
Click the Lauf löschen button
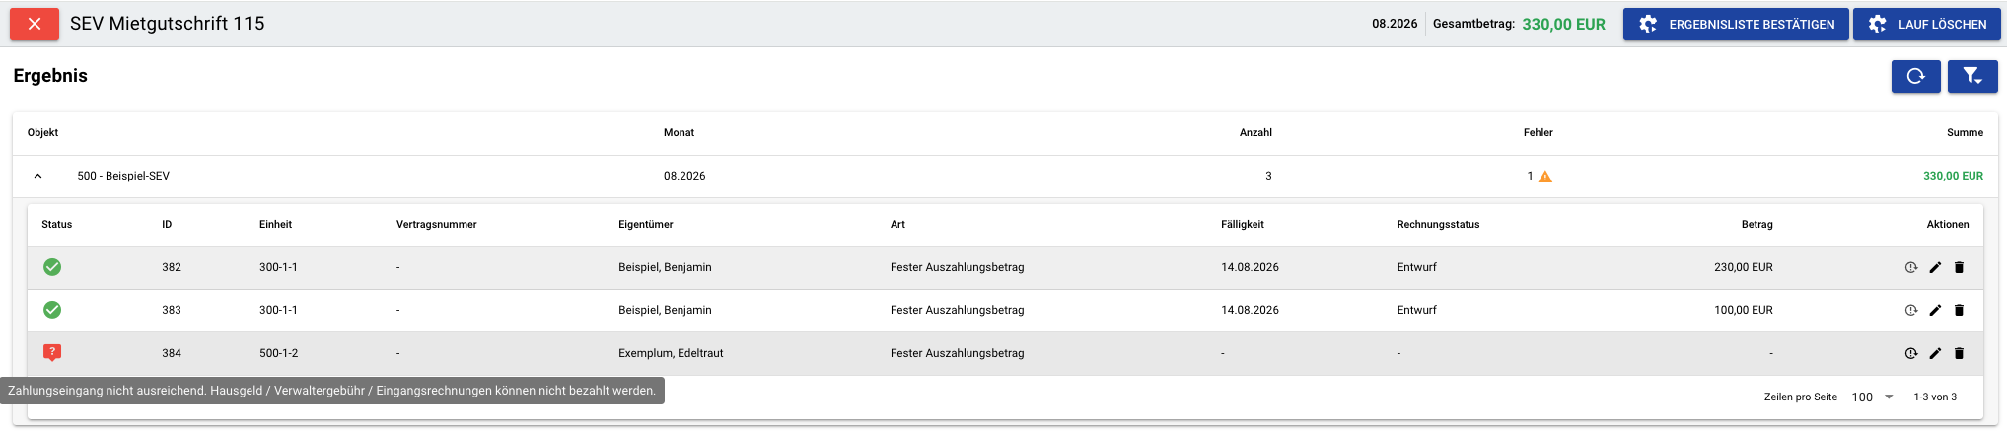(x=1926, y=24)
